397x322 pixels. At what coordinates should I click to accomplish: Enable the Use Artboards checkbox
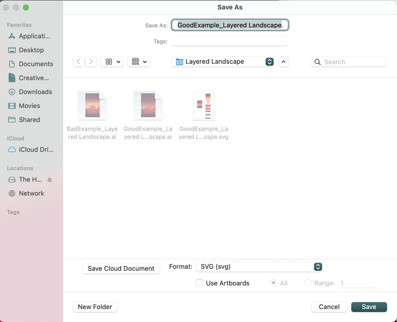tap(199, 283)
